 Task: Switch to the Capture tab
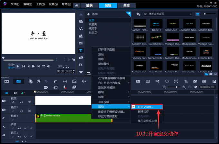(x=90, y=5)
